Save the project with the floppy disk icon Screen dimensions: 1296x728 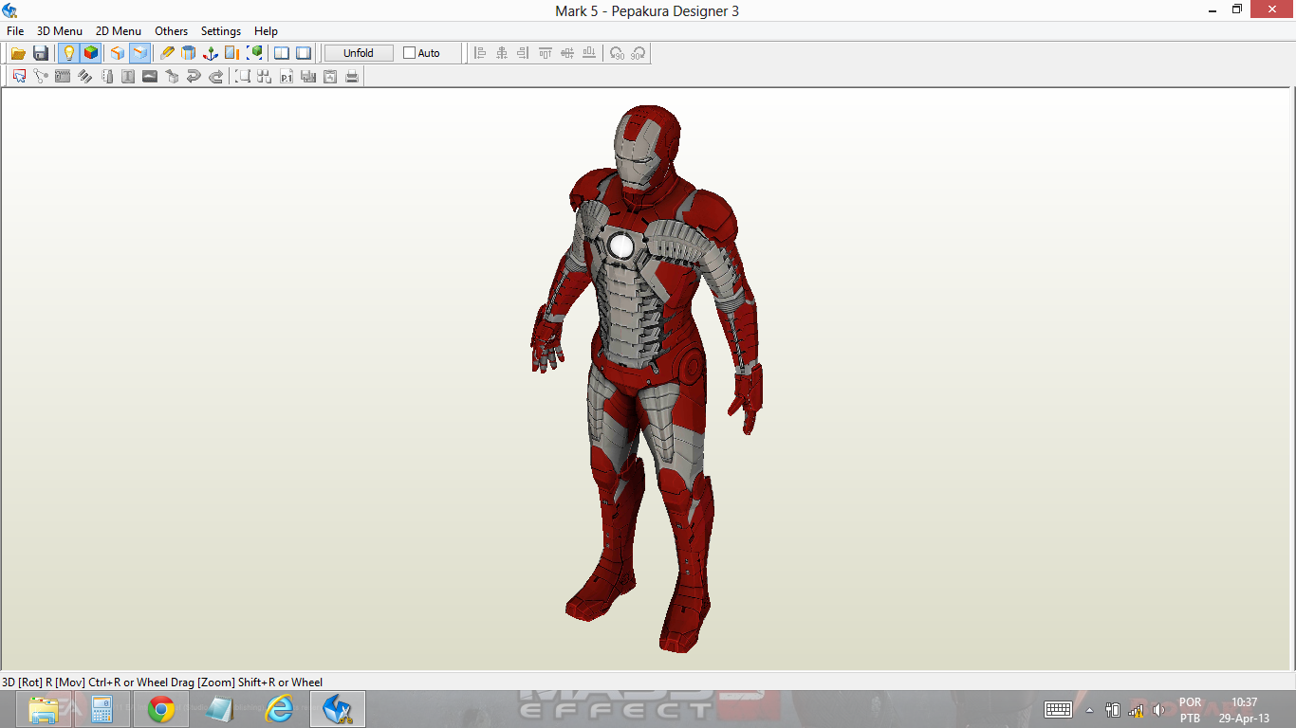pos(41,53)
